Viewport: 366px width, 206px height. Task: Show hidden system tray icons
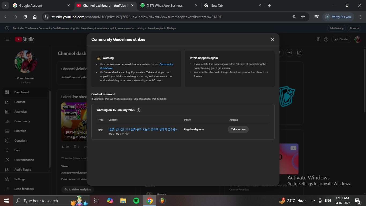click(x=313, y=201)
